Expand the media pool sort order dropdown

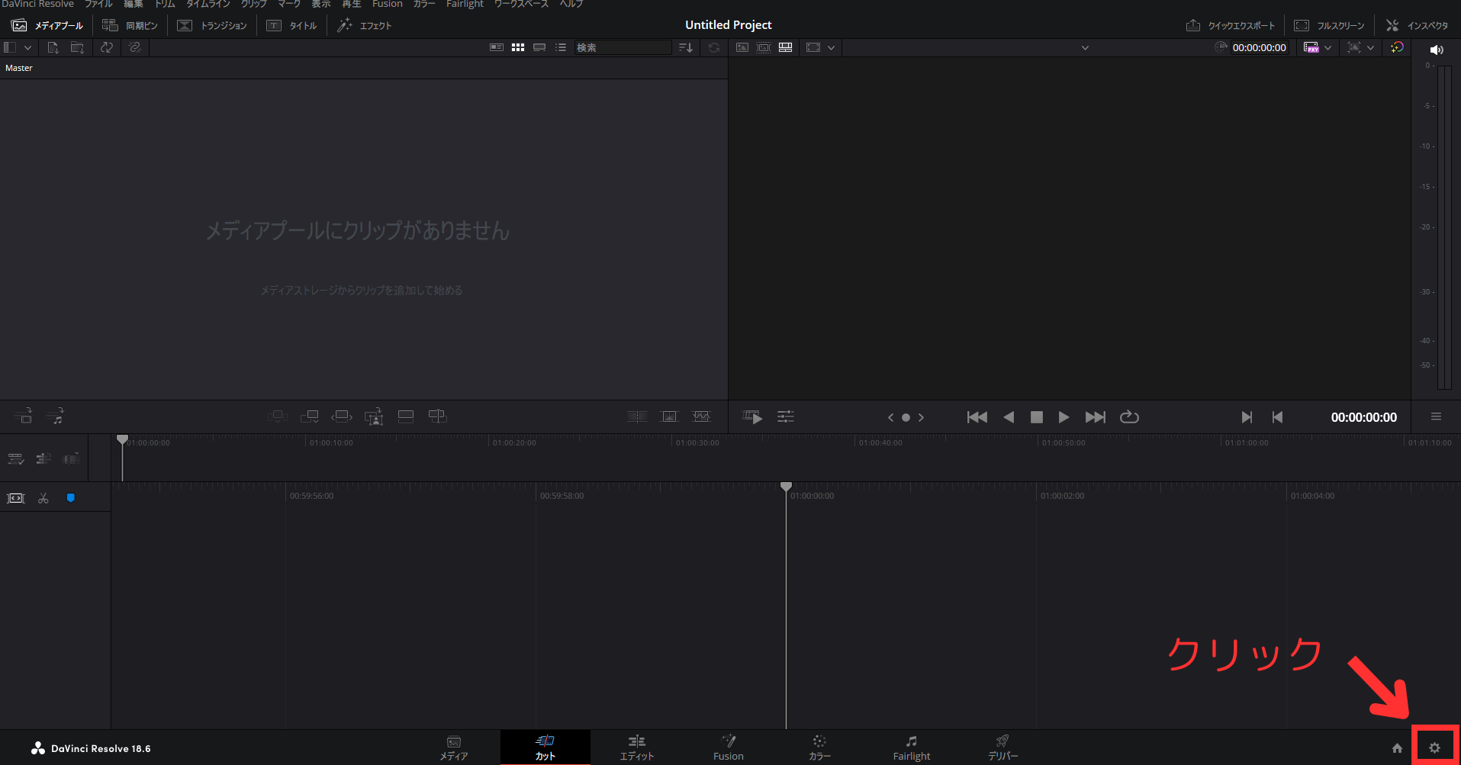[x=684, y=47]
